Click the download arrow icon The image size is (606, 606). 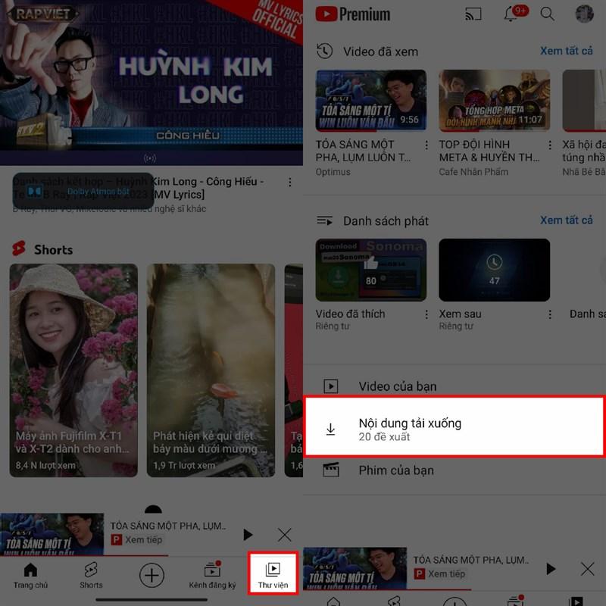(330, 429)
